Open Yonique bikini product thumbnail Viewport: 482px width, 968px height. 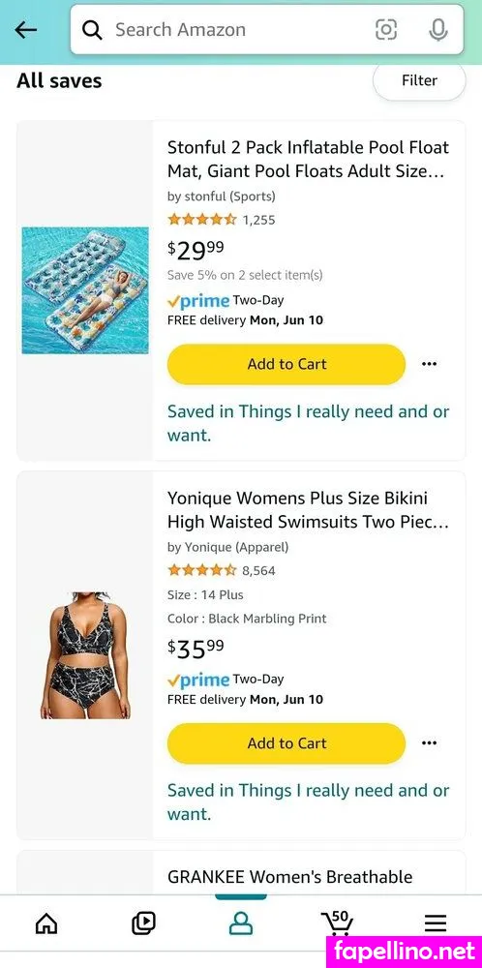[85, 655]
